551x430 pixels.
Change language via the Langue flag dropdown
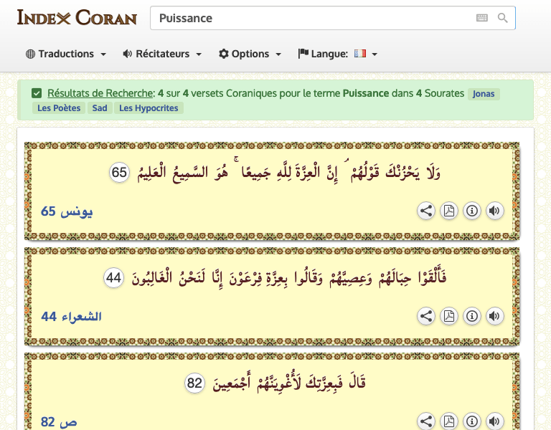point(338,54)
